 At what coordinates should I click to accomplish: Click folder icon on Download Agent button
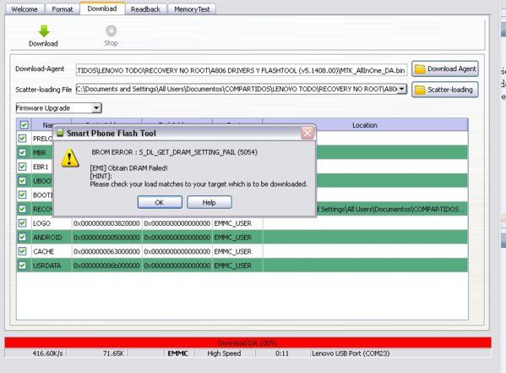point(420,69)
